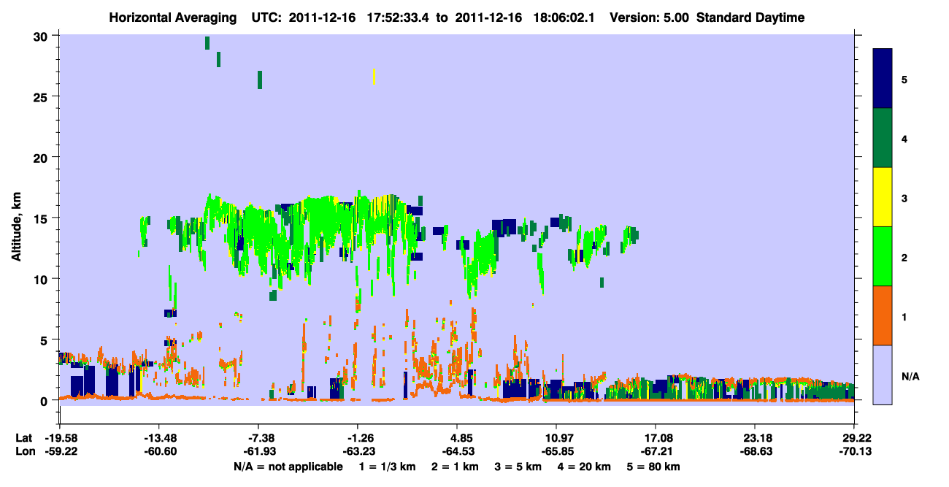949x487 pixels.
Task: Click the '5 = 80 km' legend entry
Action: point(653,467)
